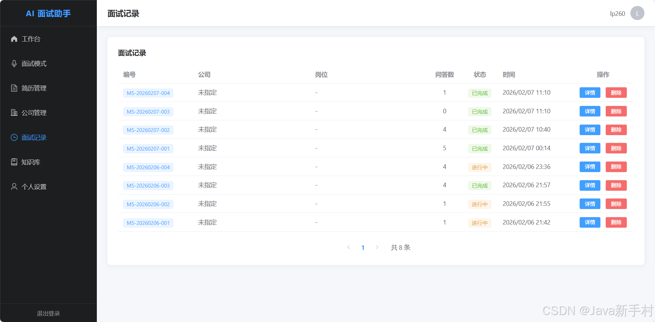Viewport: 655px width, 322px height.
Task: Select 面试记录 in sidebar
Action: click(49, 137)
